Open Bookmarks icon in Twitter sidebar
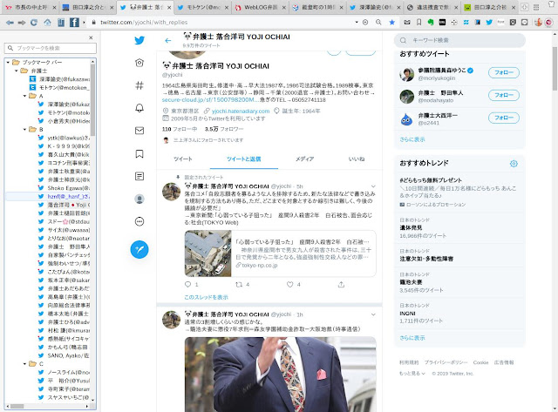The height and width of the screenshot is (412, 558). pos(139,153)
